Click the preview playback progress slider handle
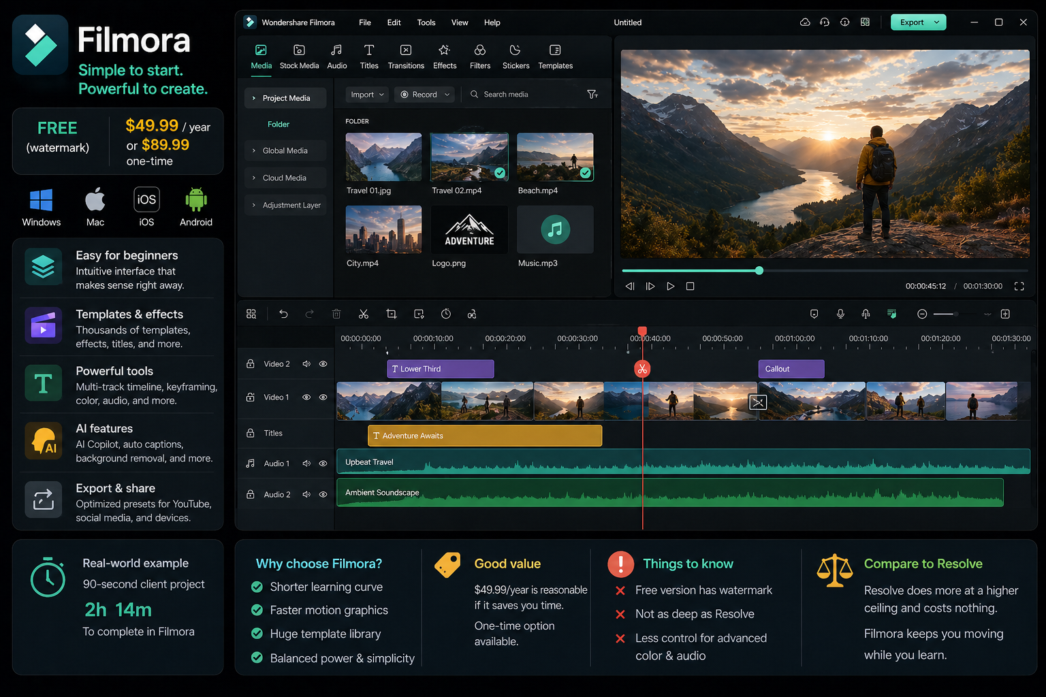 (x=759, y=271)
